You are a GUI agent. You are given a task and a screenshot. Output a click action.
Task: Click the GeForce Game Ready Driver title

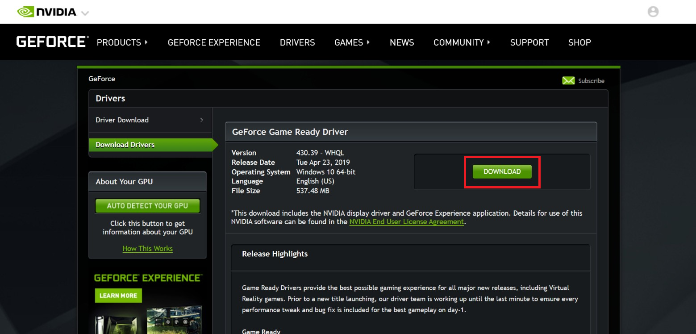pos(290,132)
